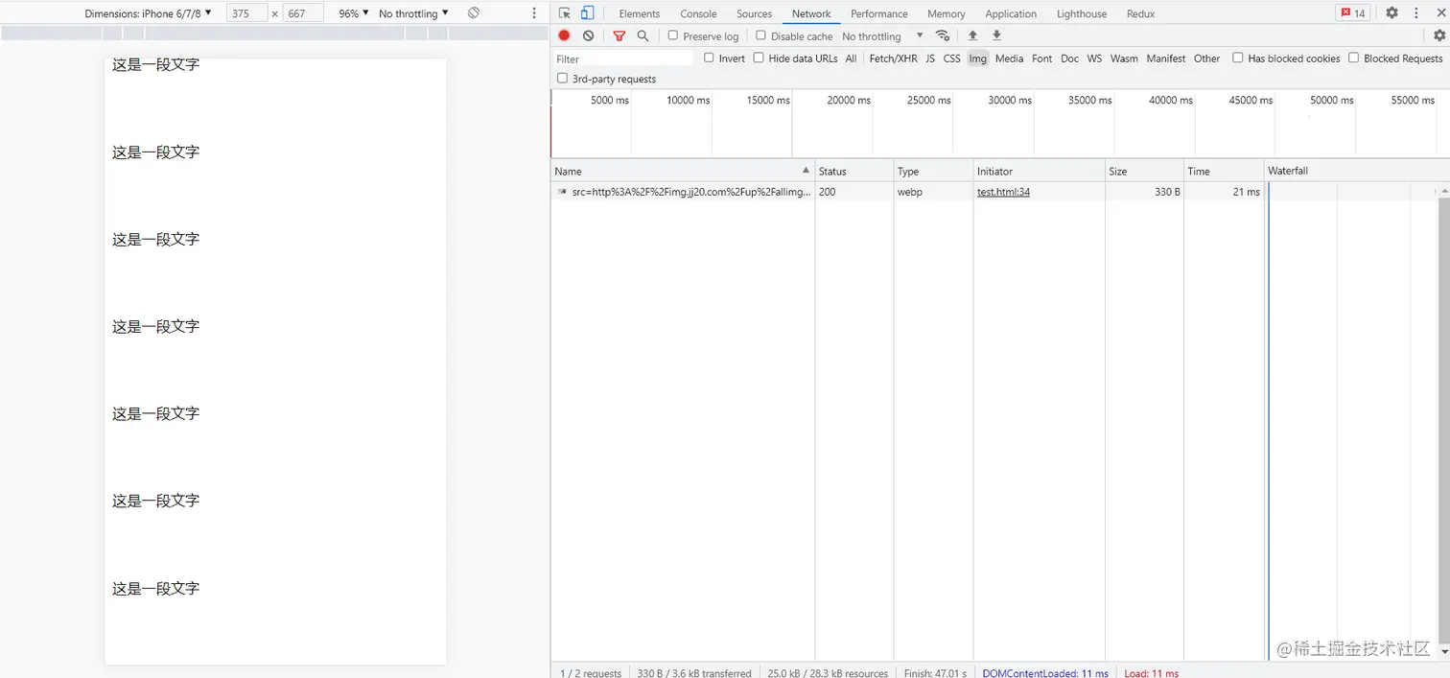
Task: Select the Manifest type filter
Action: [1166, 58]
